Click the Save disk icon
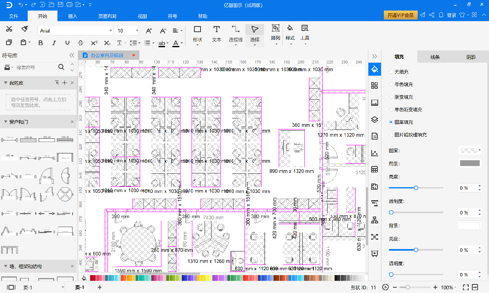Viewport: 489px width, 293px height. pos(60,4)
